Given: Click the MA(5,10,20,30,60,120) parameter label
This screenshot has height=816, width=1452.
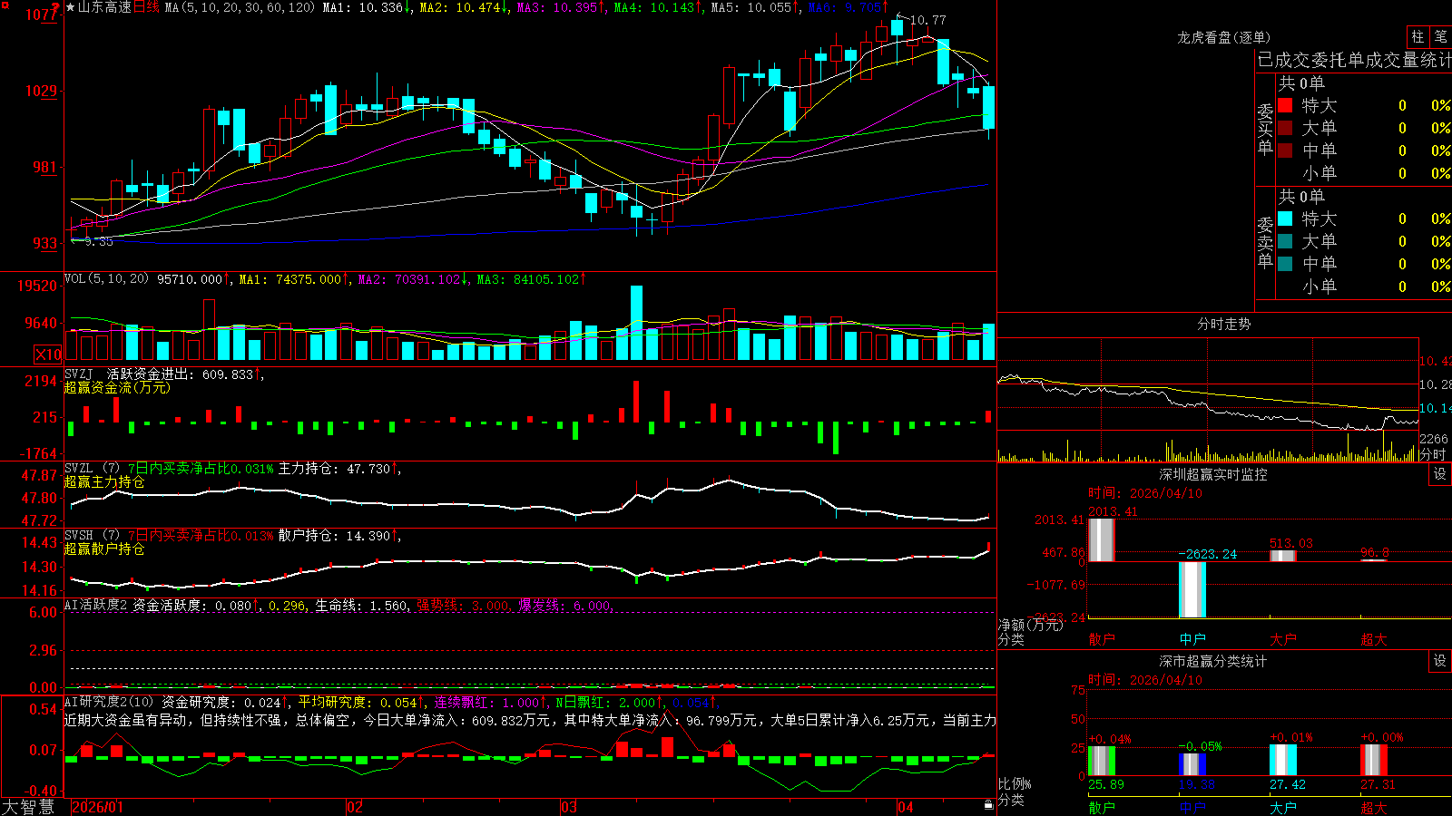Looking at the screenshot, I should [x=240, y=7].
